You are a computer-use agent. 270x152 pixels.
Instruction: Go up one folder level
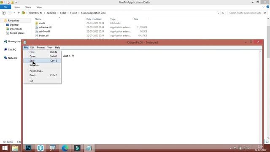(x=19, y=13)
